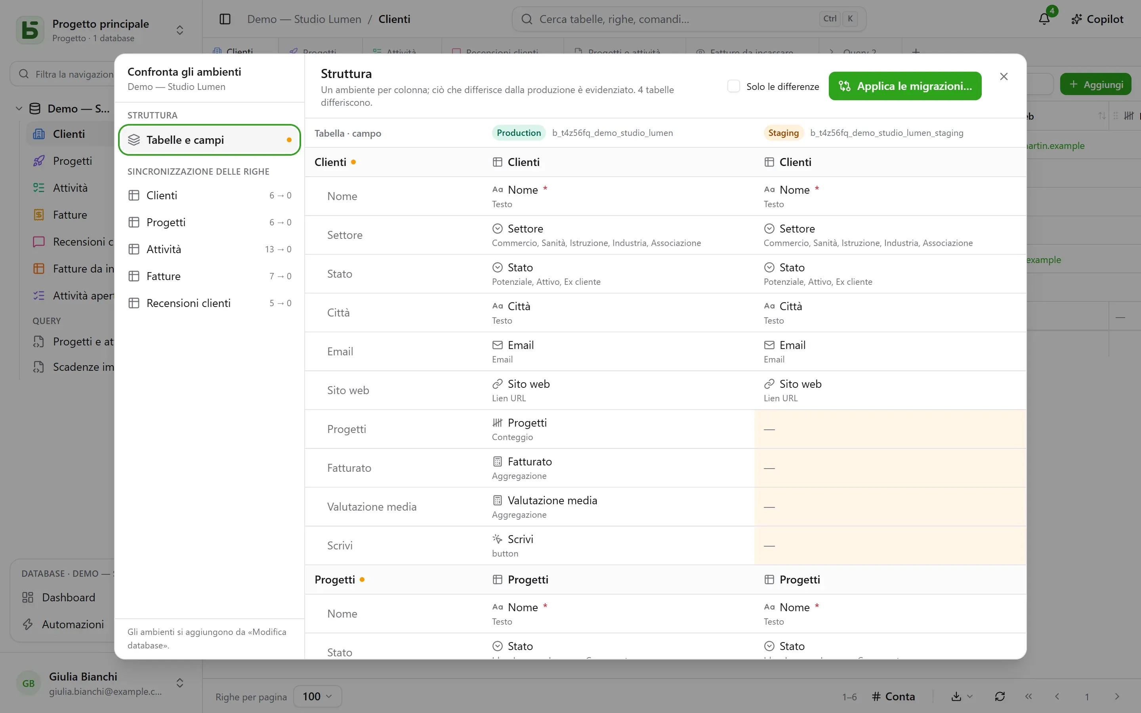Select Tabelle e campi section
Image resolution: width=1141 pixels, height=713 pixels.
(x=209, y=140)
